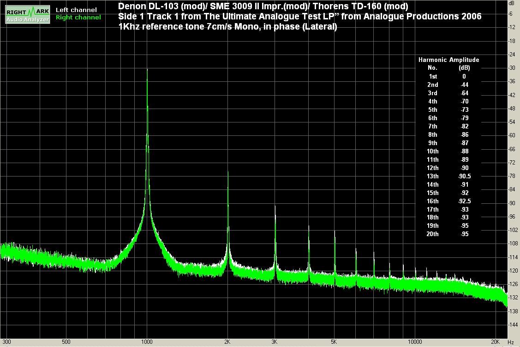Click the '18th' harmonic row label
520x347 pixels.
(x=432, y=217)
